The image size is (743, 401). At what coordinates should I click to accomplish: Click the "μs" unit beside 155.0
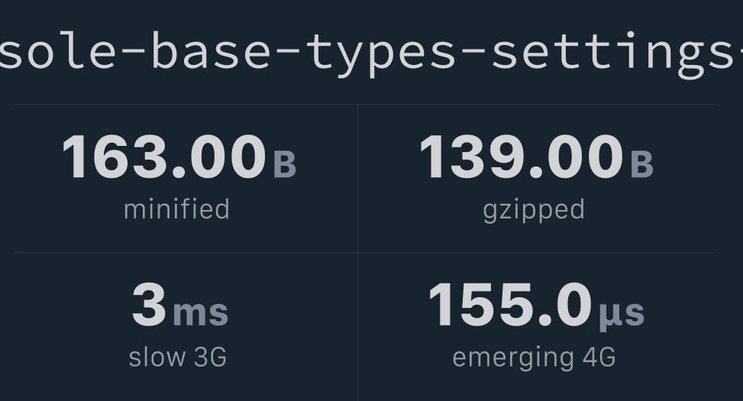click(621, 312)
